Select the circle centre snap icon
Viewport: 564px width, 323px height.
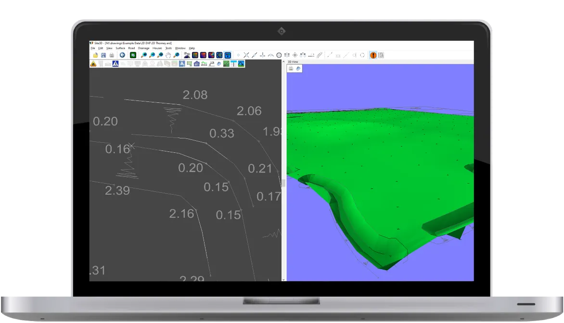[279, 55]
